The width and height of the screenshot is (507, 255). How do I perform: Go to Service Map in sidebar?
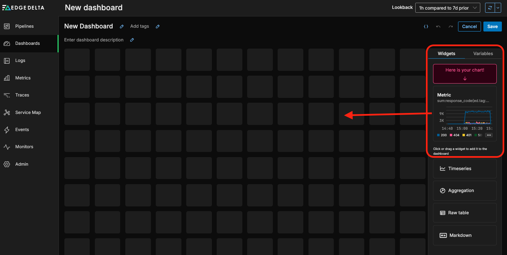click(28, 112)
